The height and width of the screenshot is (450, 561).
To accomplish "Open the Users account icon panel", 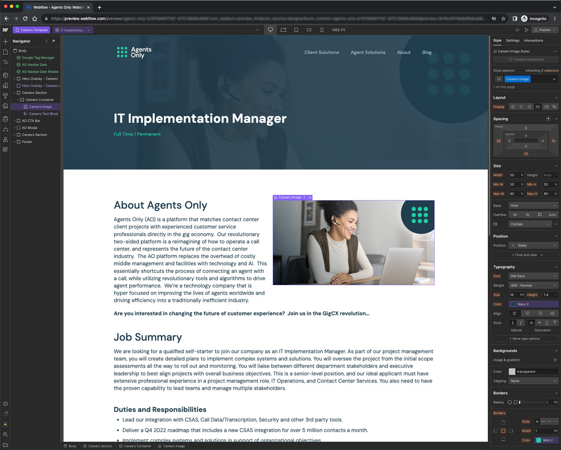I will point(5,139).
